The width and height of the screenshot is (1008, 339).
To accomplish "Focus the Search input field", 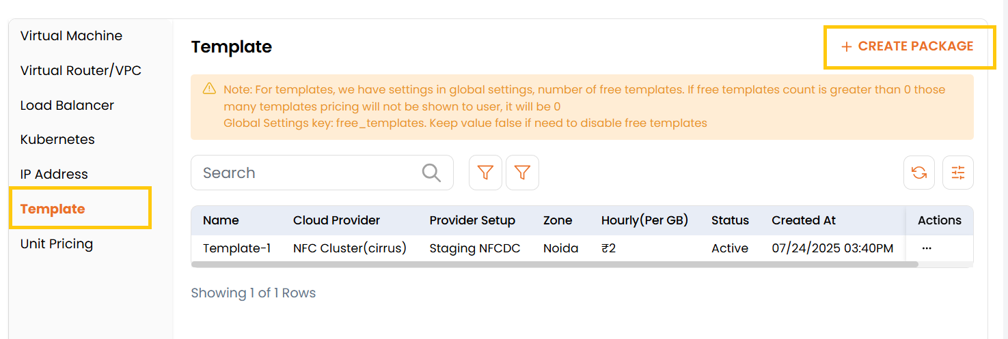I will (308, 173).
